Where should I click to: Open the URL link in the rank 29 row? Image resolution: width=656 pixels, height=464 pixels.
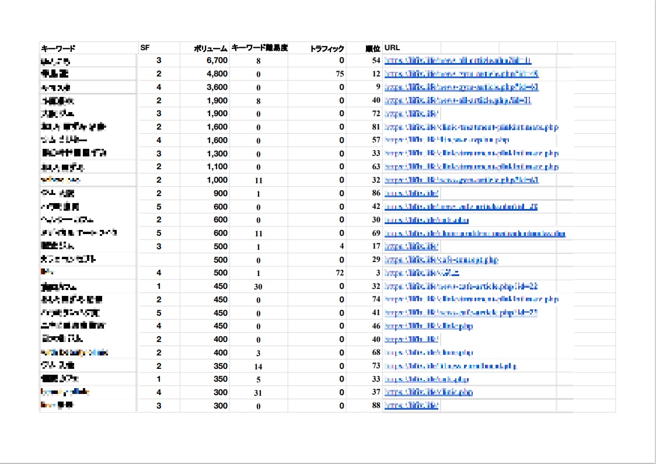click(x=441, y=259)
